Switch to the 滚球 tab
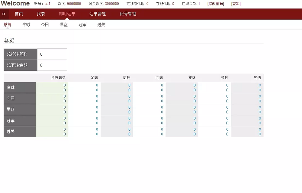This screenshot has width=302, height=193. pyautogui.click(x=26, y=25)
